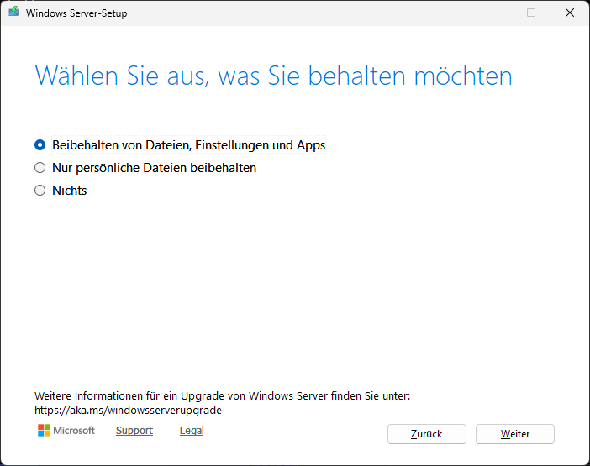Open the Legal link

click(x=192, y=430)
